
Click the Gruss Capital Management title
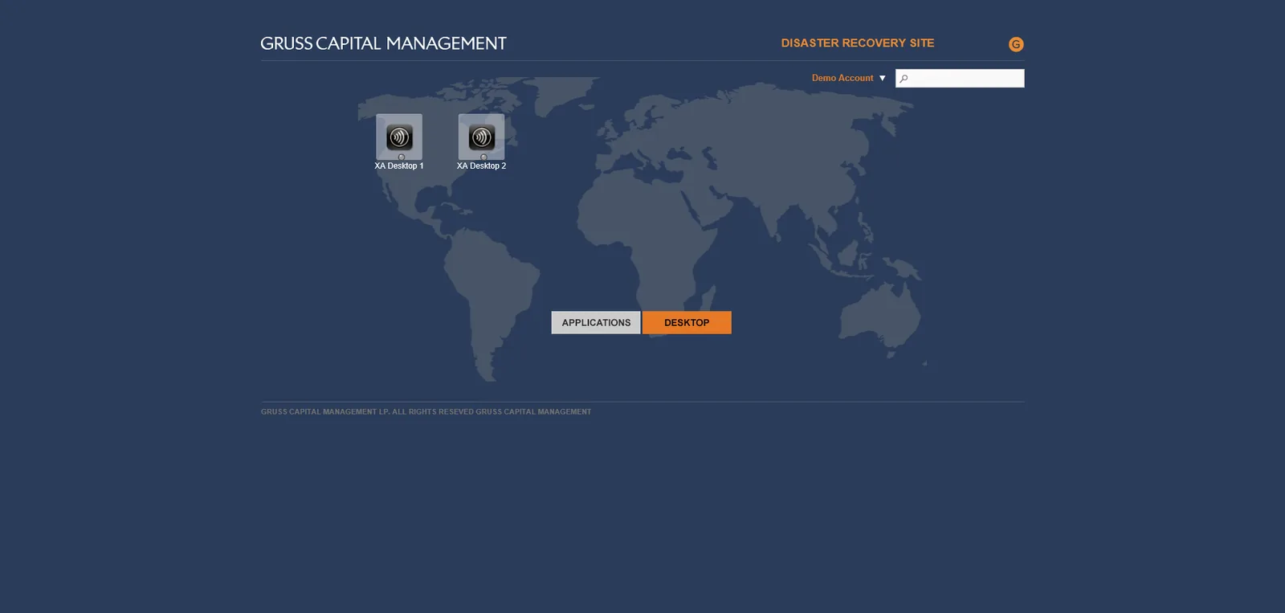pos(383,43)
